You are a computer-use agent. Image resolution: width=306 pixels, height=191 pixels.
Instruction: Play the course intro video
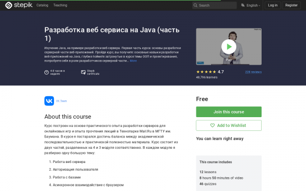tap(228, 46)
